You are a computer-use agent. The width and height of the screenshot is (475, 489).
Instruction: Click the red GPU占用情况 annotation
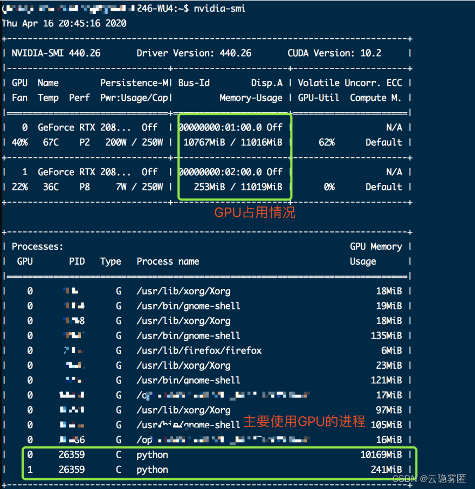tap(254, 213)
